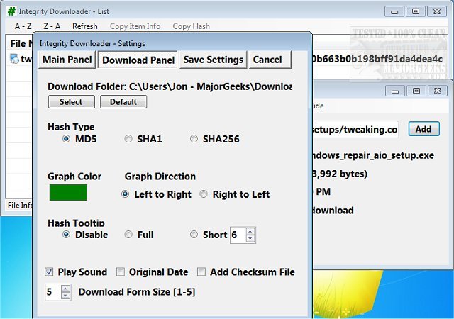Minimize the download window behind Settings
The image size is (454, 319).
tap(395, 91)
